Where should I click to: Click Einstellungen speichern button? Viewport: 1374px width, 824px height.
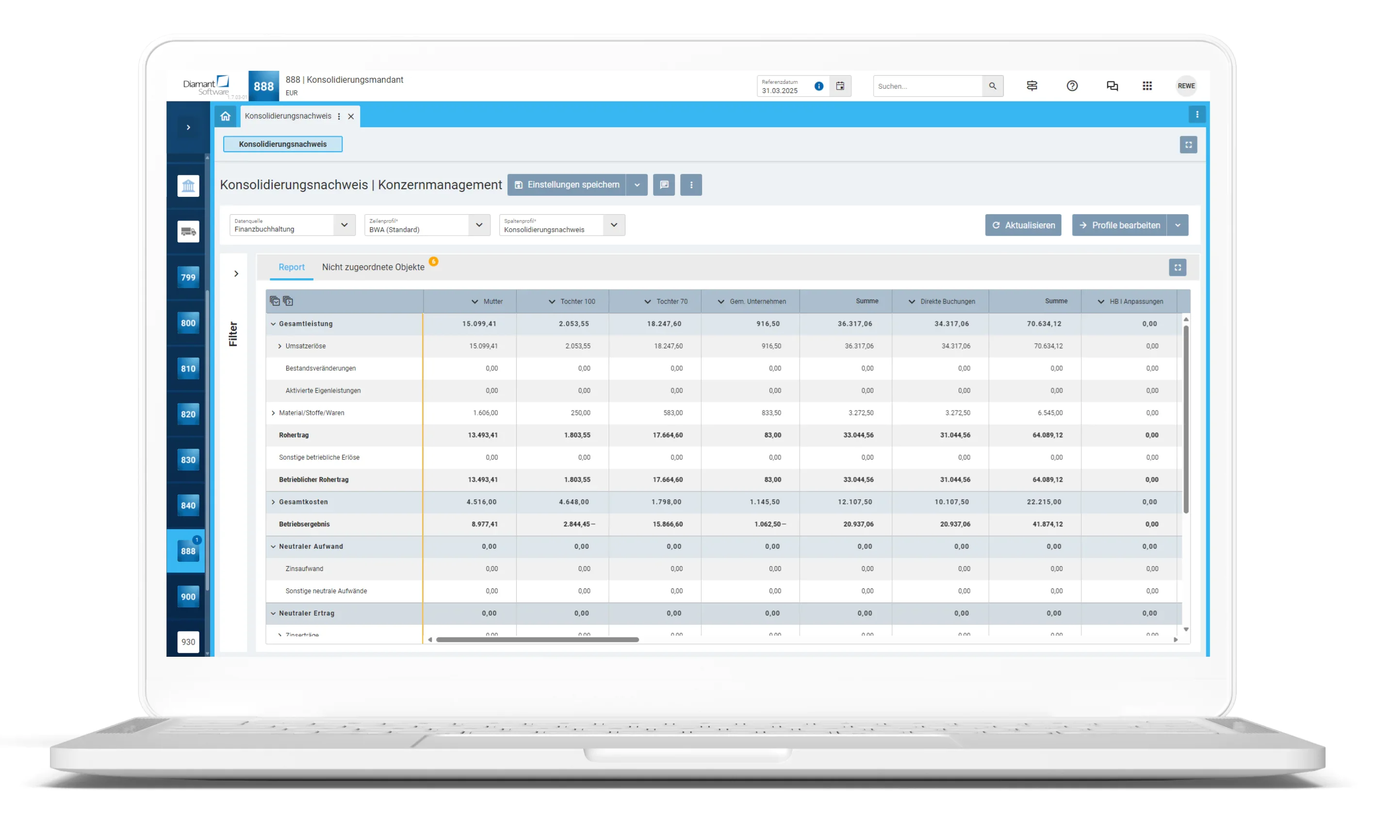566,185
